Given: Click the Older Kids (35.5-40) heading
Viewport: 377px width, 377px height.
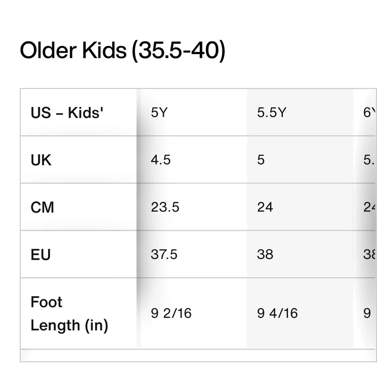Looking at the screenshot, I should click(123, 50).
